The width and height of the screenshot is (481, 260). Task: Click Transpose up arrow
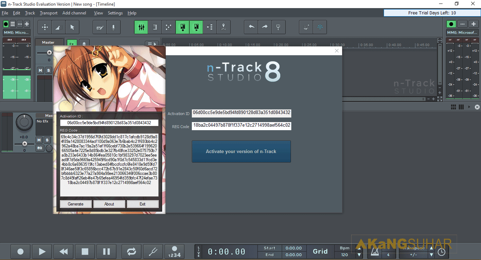tap(431, 248)
